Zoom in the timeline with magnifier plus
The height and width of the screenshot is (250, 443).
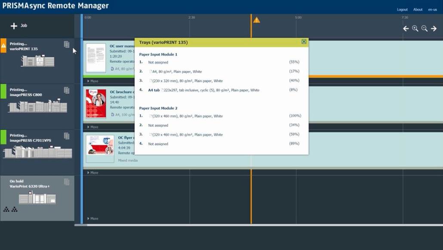coord(415,28)
